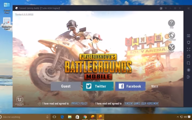Viewport: 192px width, 120px height.
Task: Open the multi-window icon in sidebar
Action: (x=189, y=56)
